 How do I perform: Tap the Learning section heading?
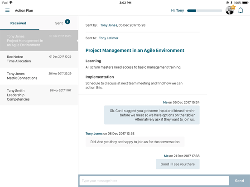pos(93,61)
